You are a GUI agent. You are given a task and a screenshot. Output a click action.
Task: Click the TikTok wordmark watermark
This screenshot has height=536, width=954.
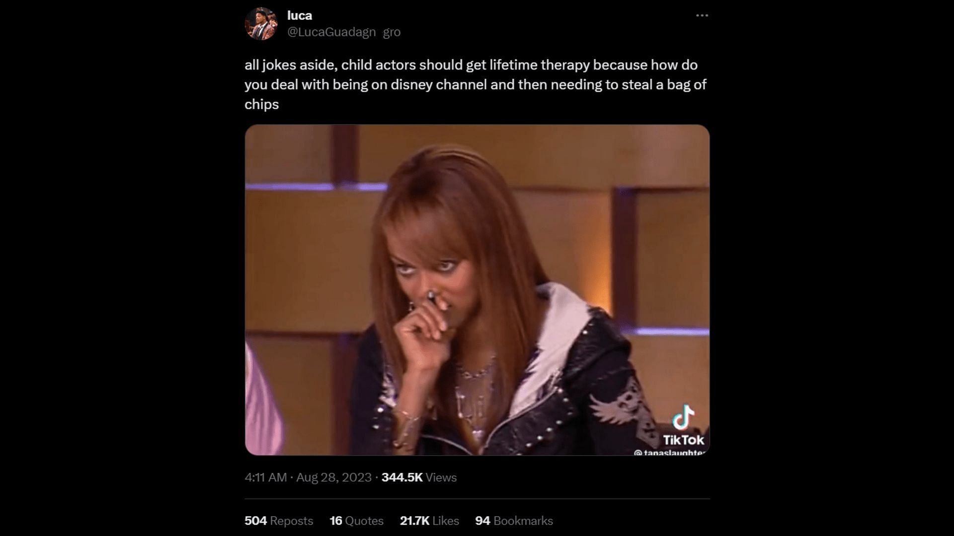(683, 440)
